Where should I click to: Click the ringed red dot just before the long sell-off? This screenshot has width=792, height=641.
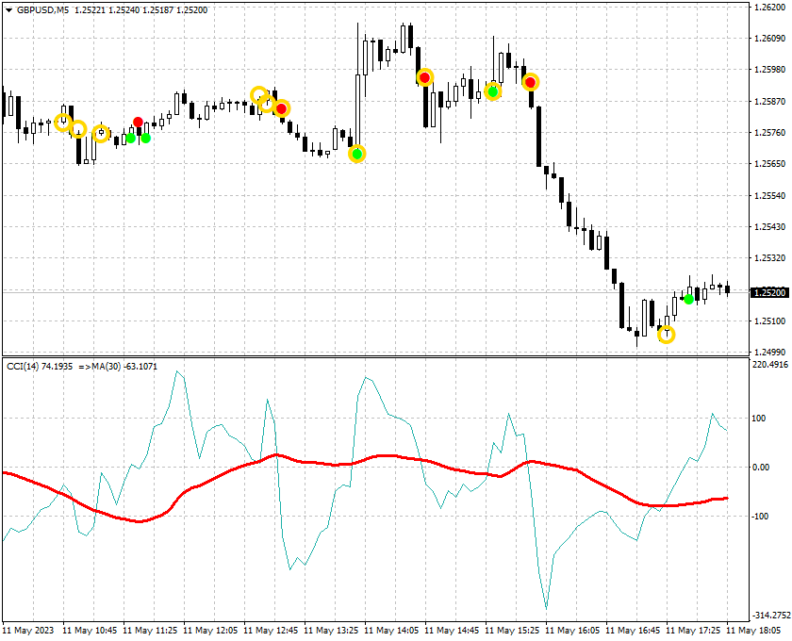tap(530, 82)
